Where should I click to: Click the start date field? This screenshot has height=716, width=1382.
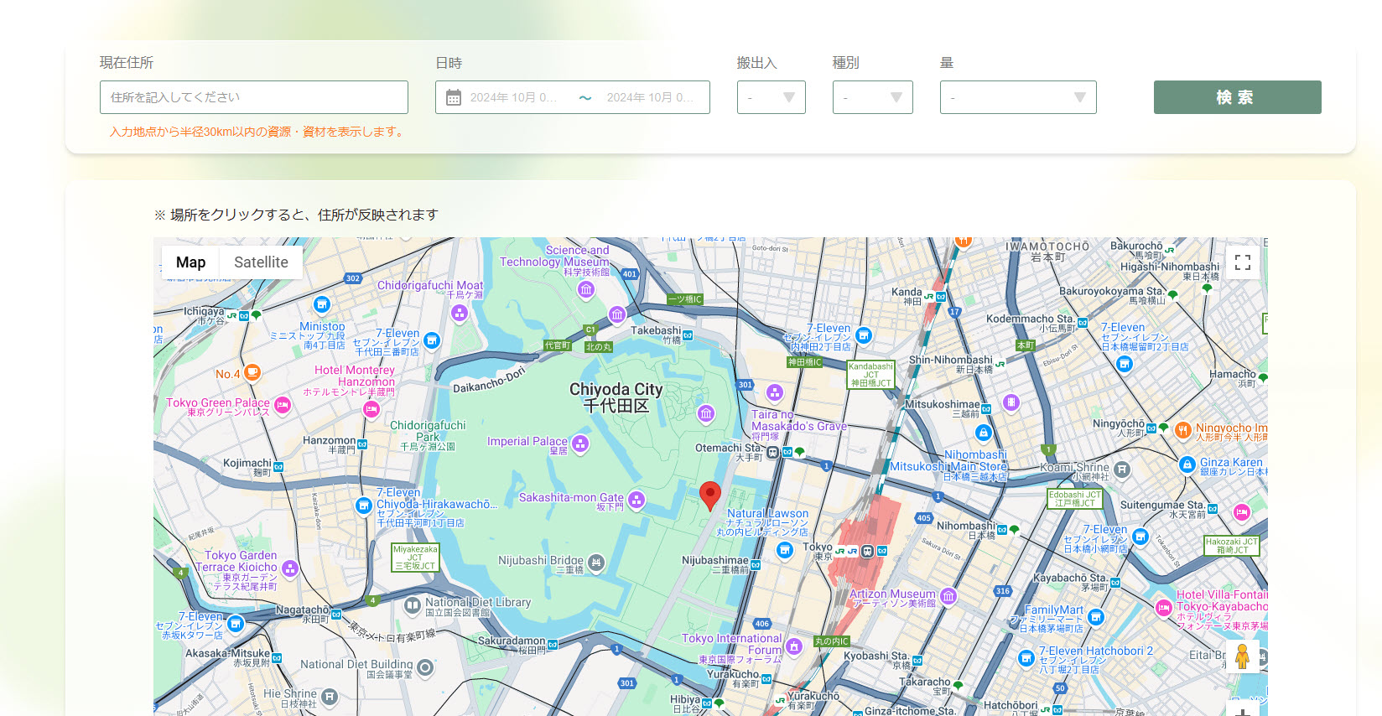pos(513,97)
